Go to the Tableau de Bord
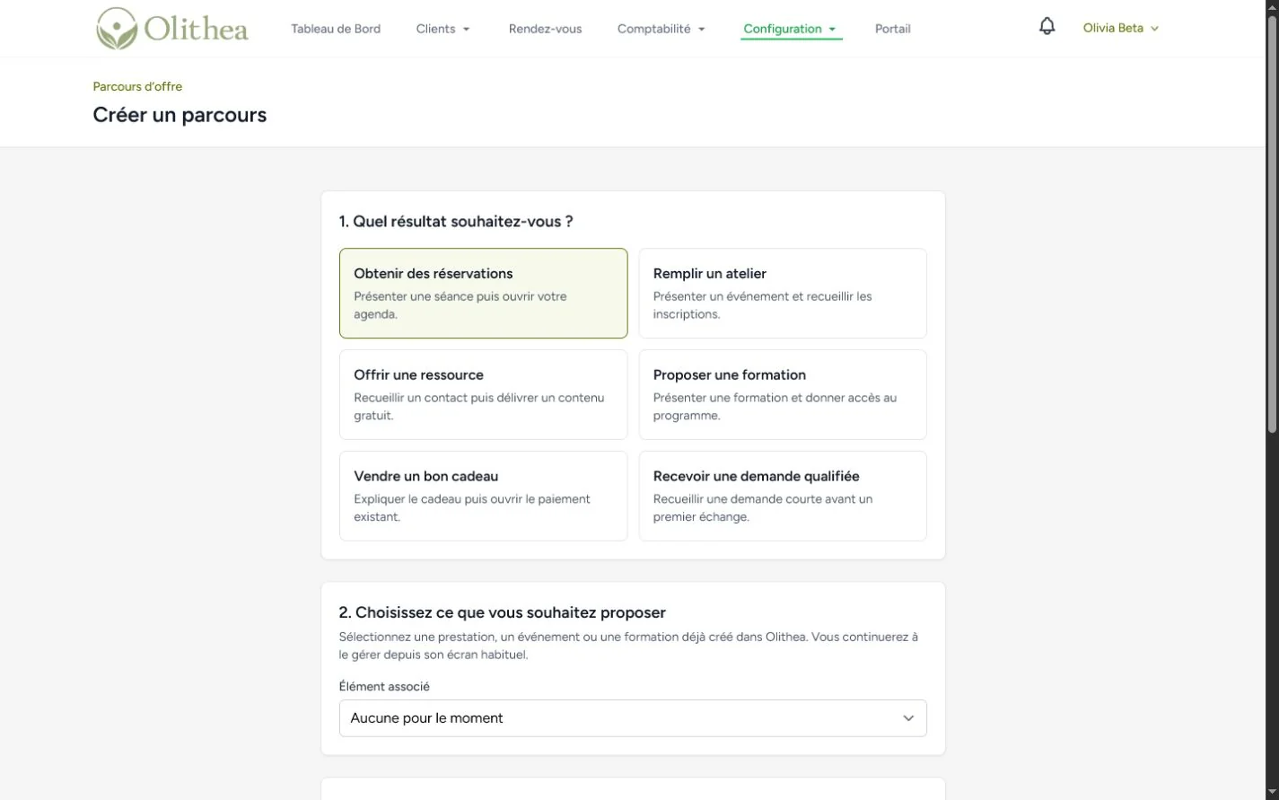The width and height of the screenshot is (1279, 800). 336,29
